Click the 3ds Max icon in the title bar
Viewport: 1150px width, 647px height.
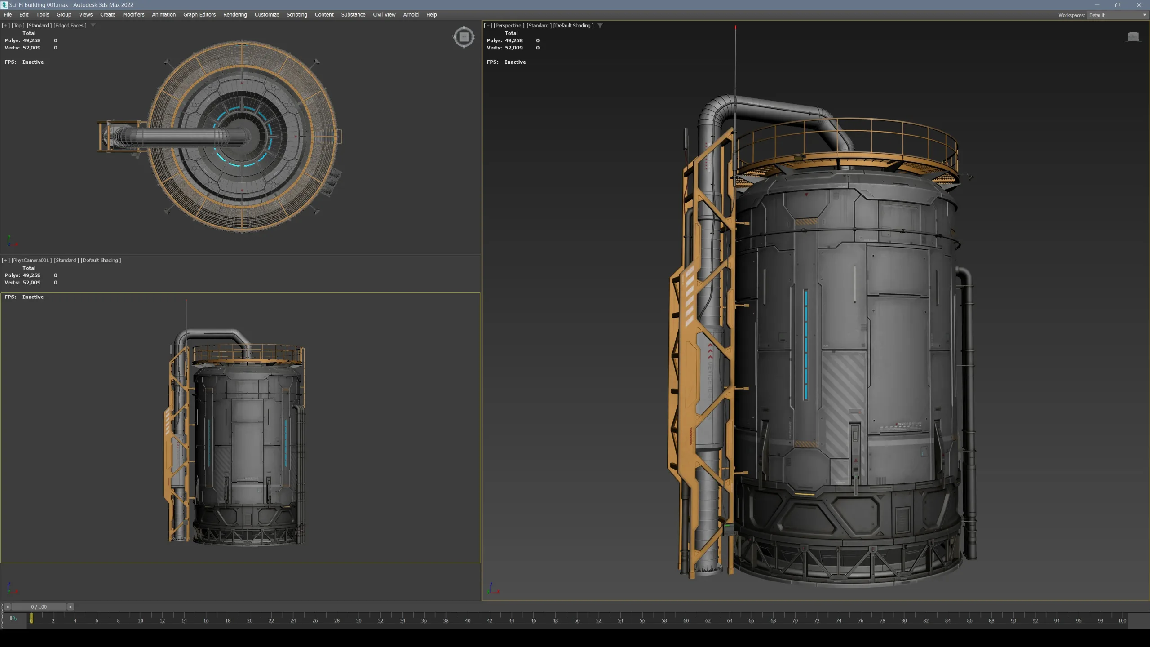(4, 4)
